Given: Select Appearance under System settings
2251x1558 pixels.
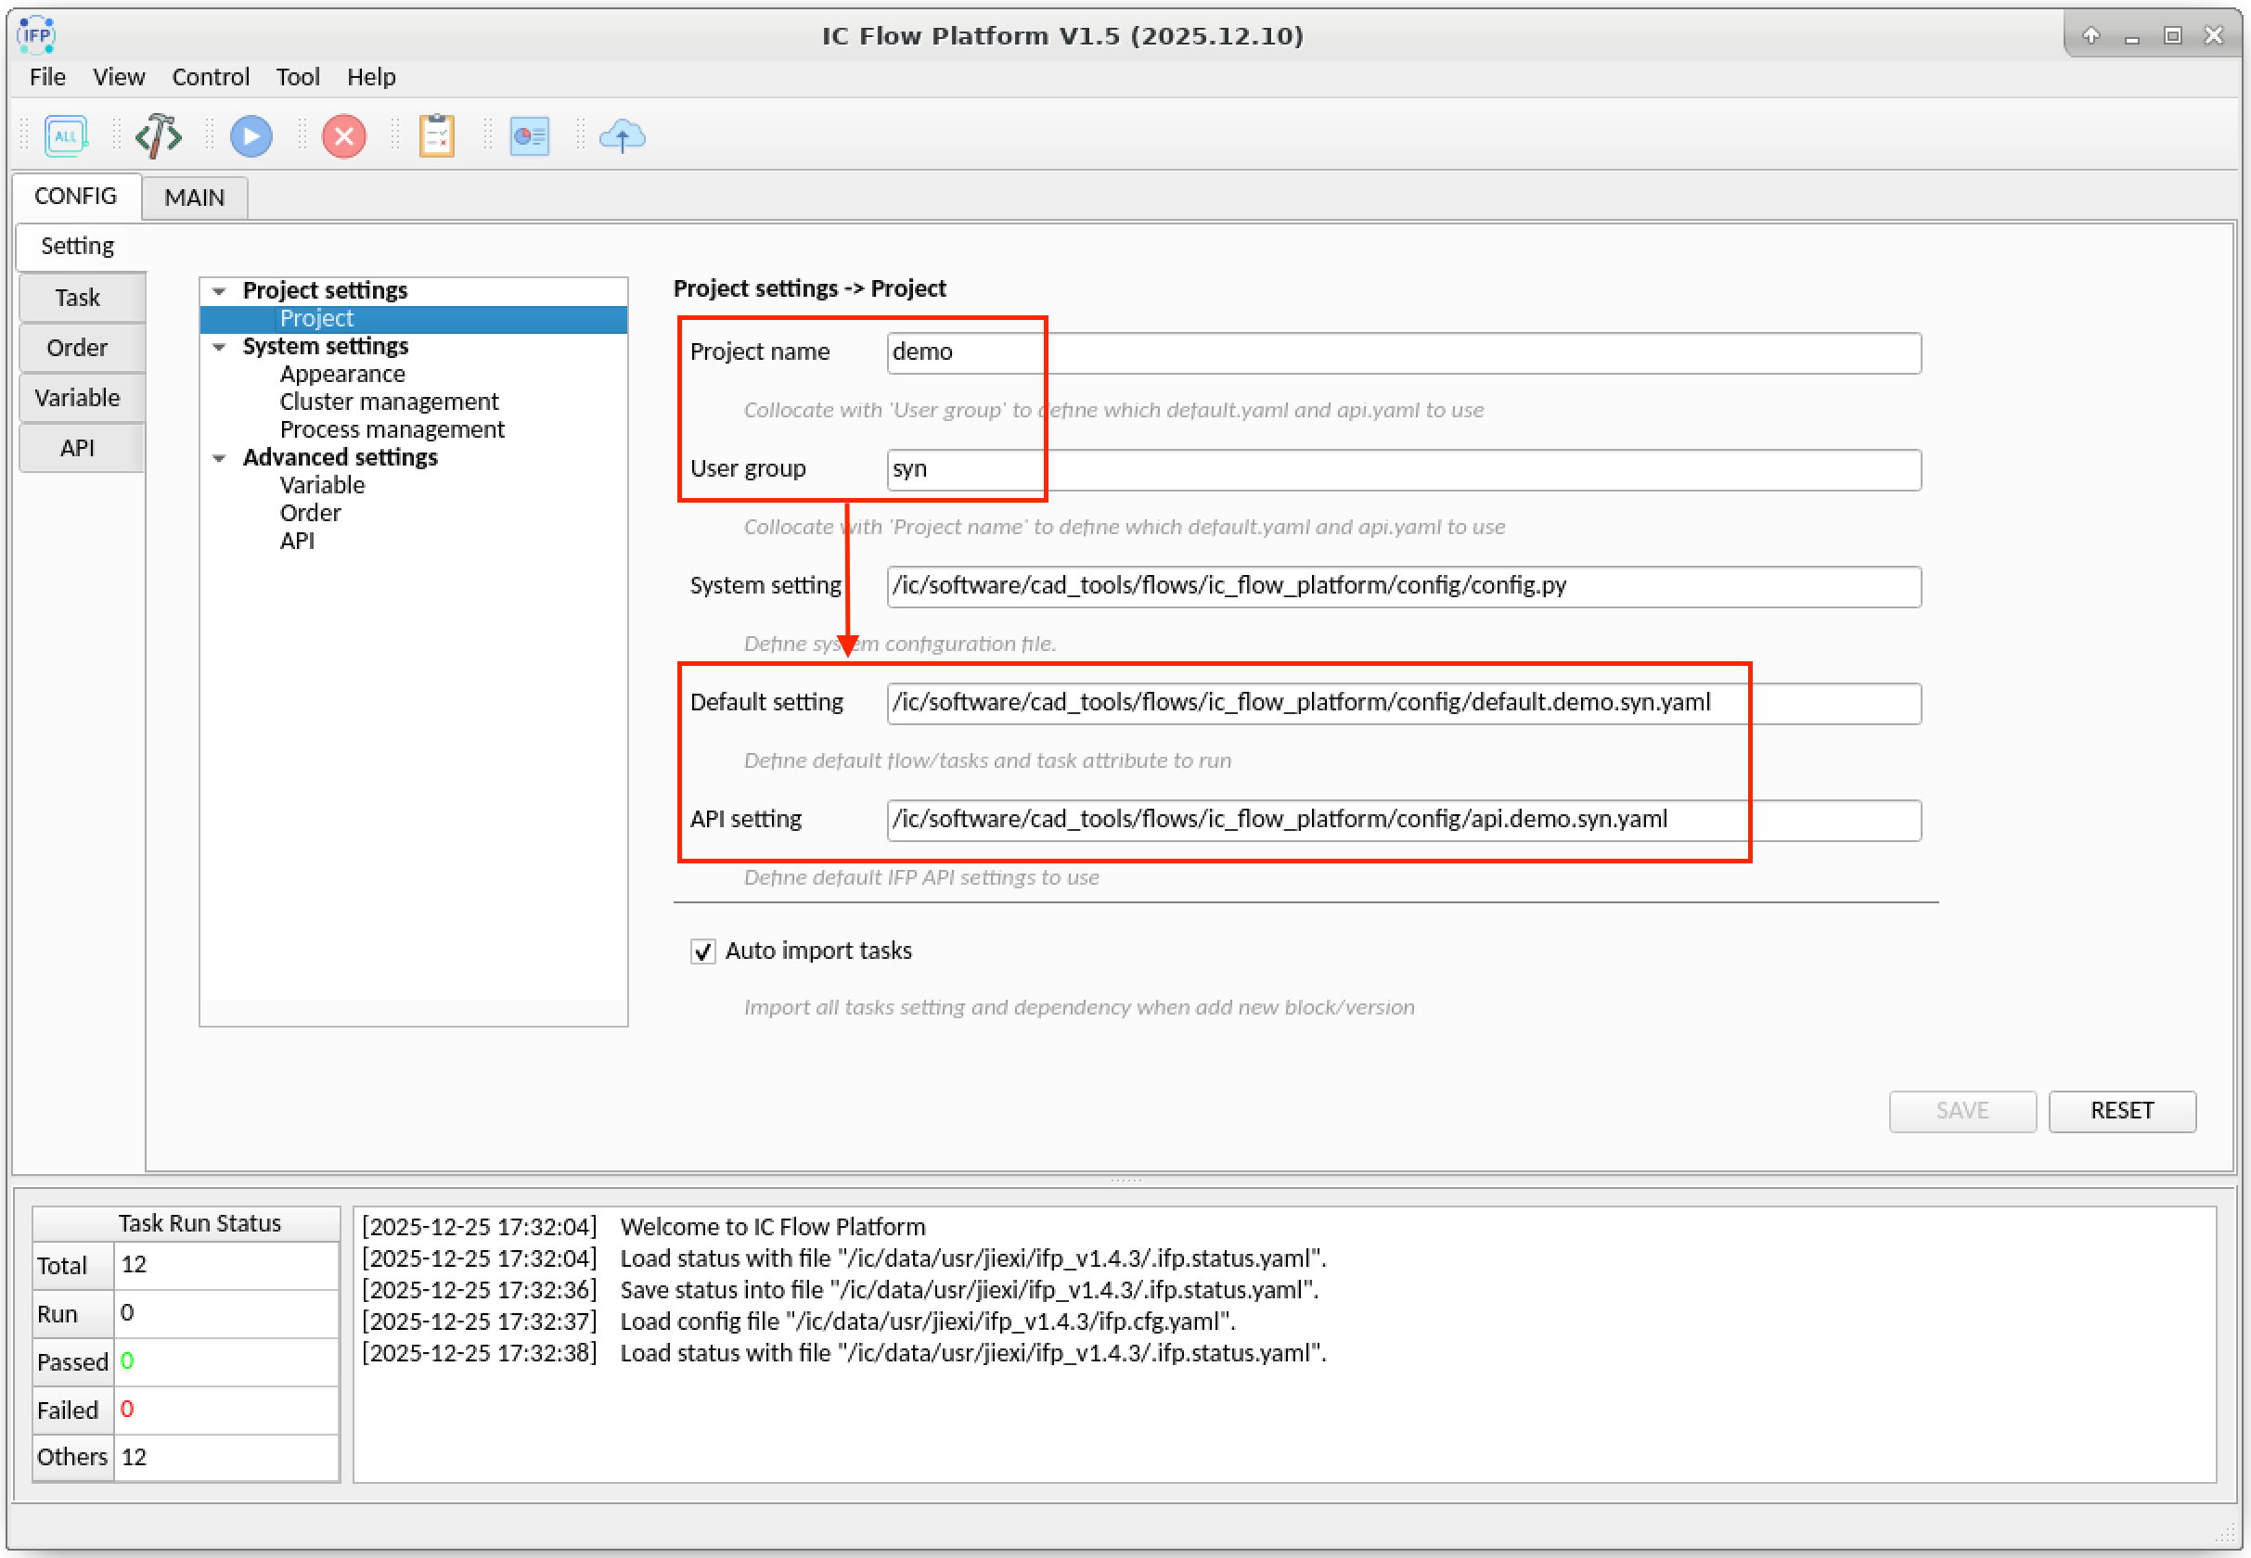Looking at the screenshot, I should tap(341, 374).
